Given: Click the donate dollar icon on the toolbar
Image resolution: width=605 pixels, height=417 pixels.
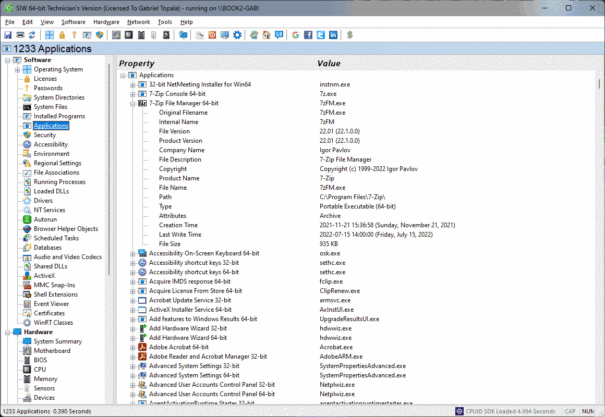Looking at the screenshot, I should tap(350, 35).
